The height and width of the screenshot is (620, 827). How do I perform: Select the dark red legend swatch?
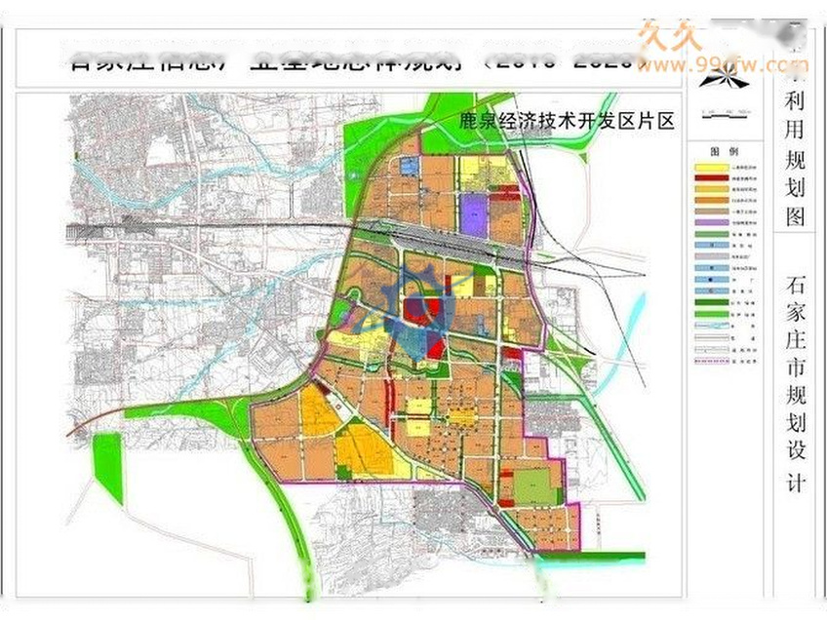pos(712,177)
